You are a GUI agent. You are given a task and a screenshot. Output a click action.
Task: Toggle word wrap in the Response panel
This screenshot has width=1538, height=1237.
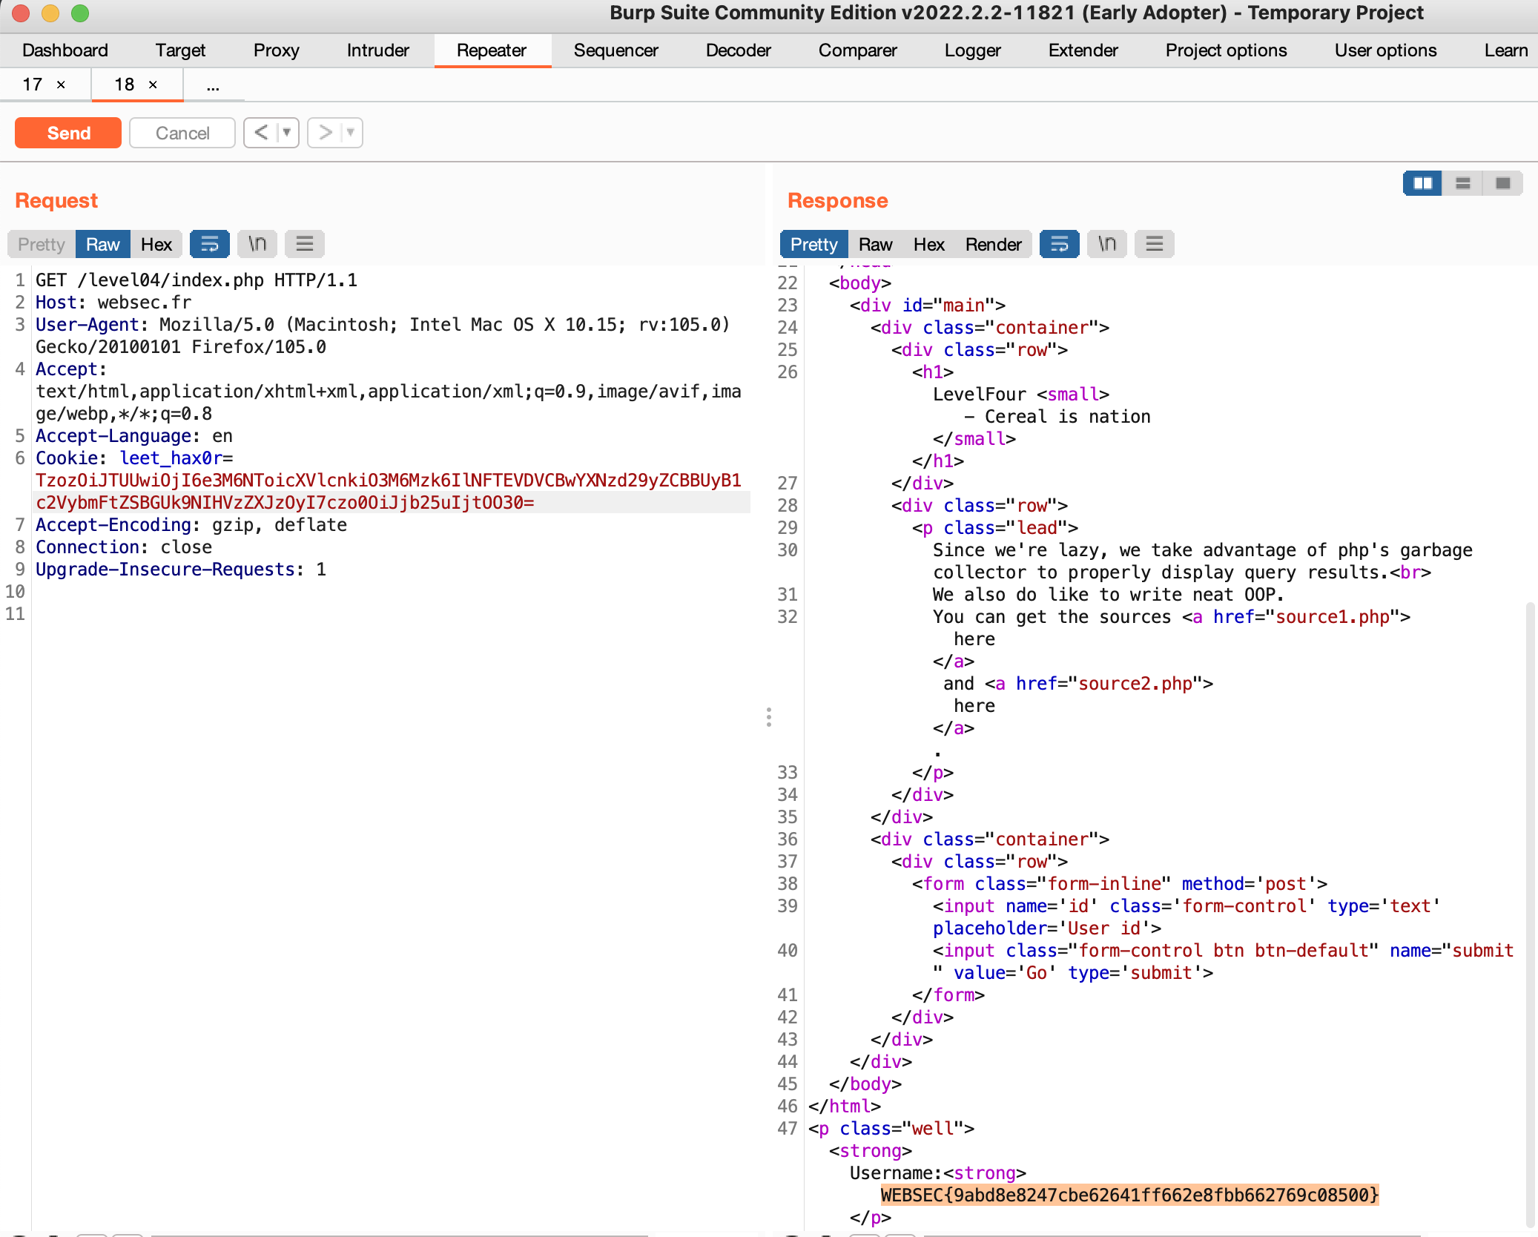tap(1058, 243)
